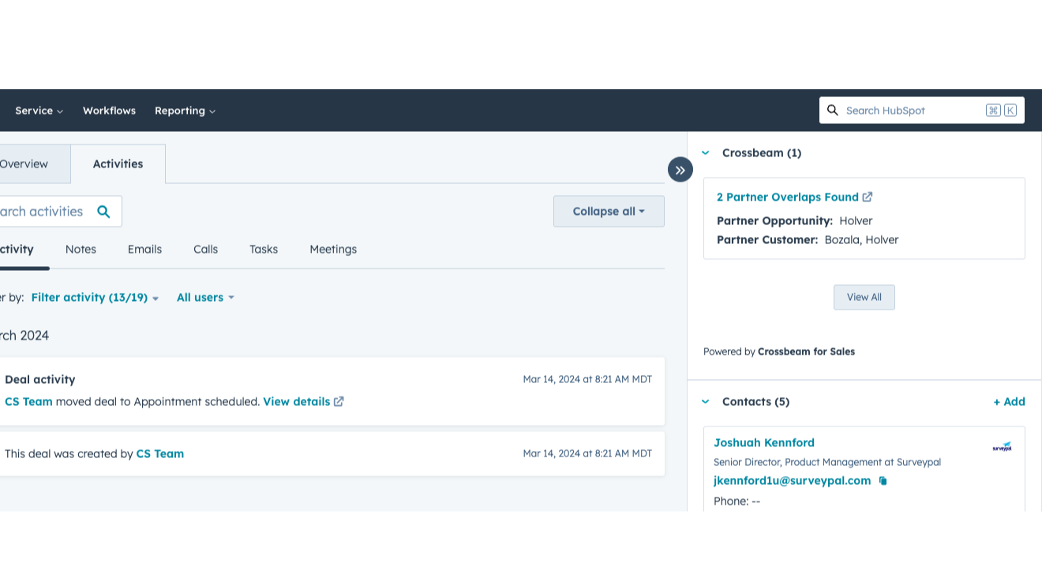Viewport: 1042px width, 586px height.
Task: Click the Search HubSpot magnifier icon
Action: (833, 111)
